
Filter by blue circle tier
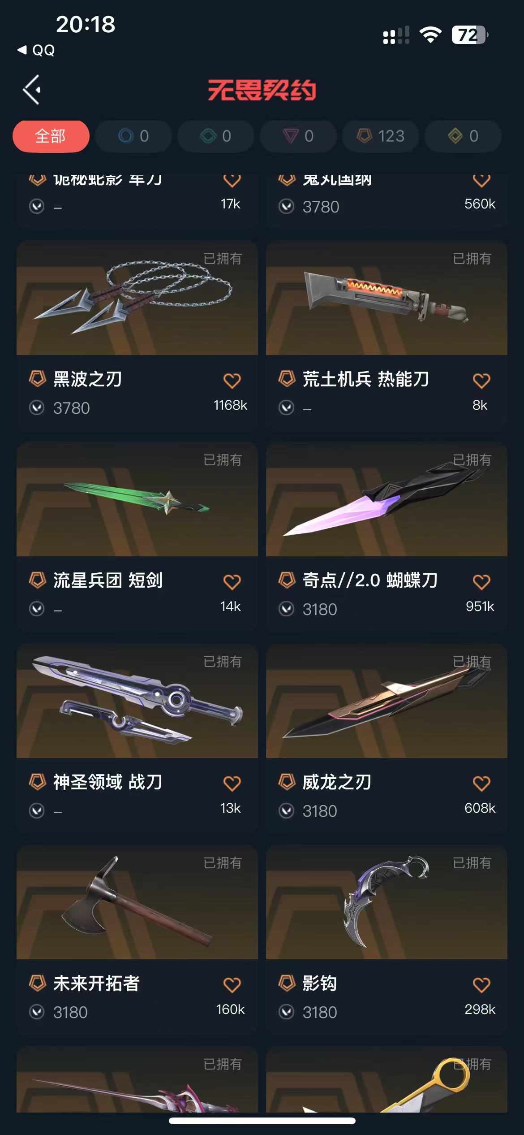pyautogui.click(x=133, y=136)
